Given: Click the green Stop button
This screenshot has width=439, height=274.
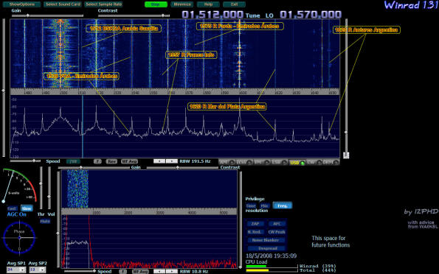Looking at the screenshot, I should coord(156,4).
